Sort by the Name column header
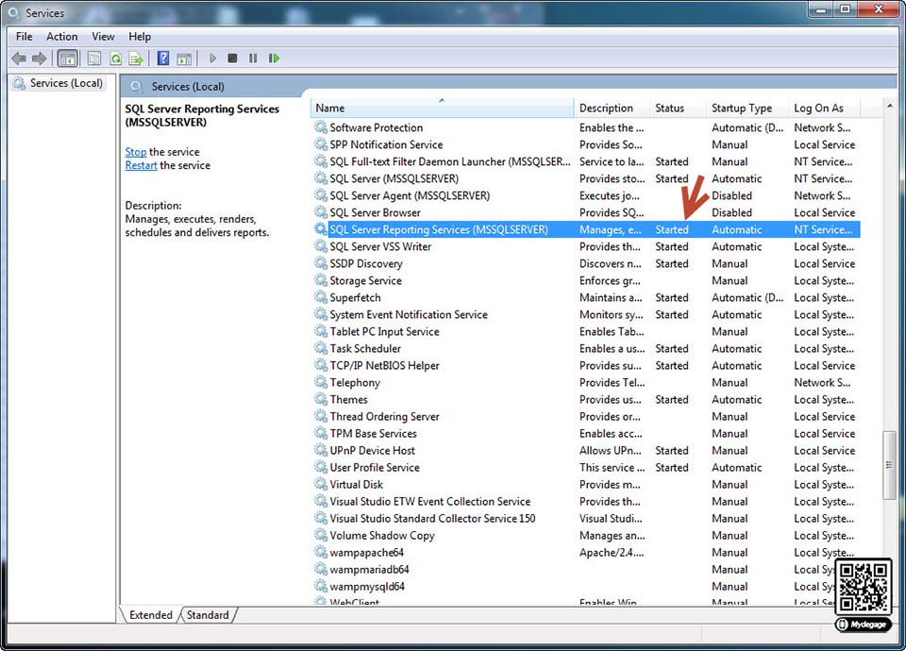 [442, 108]
